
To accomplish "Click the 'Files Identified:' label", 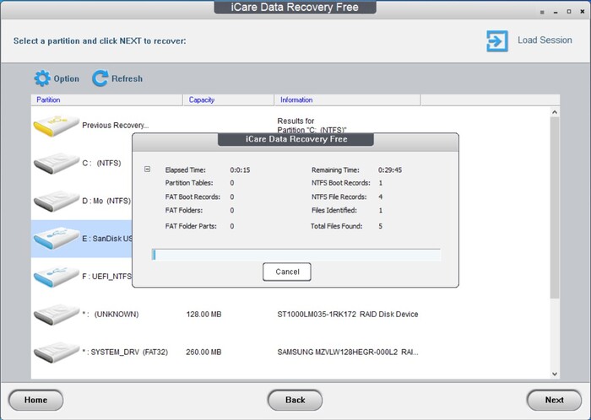I will tap(334, 210).
